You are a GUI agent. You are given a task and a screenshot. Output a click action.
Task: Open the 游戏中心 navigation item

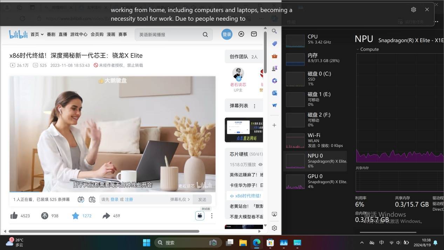(79, 34)
